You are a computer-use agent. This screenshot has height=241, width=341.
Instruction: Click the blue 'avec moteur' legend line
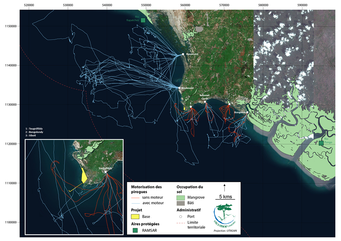[136, 203]
